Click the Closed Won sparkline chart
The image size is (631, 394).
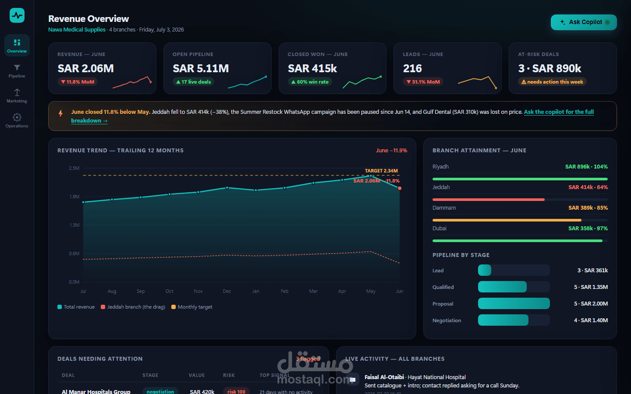coord(362,82)
